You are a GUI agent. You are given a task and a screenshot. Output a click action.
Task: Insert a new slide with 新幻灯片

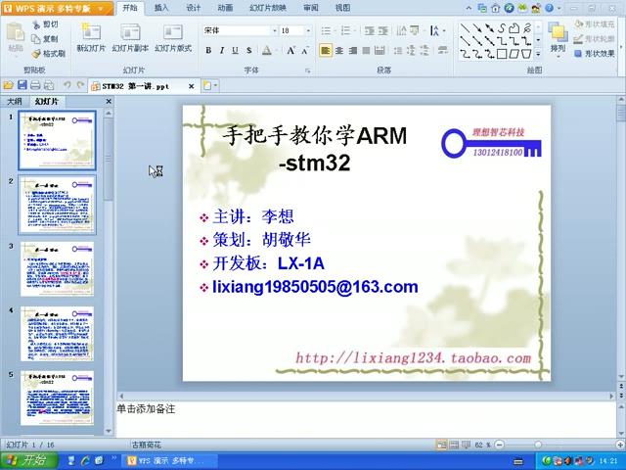point(91,37)
